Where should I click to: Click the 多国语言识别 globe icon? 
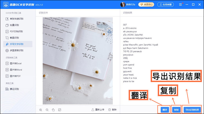(7, 51)
